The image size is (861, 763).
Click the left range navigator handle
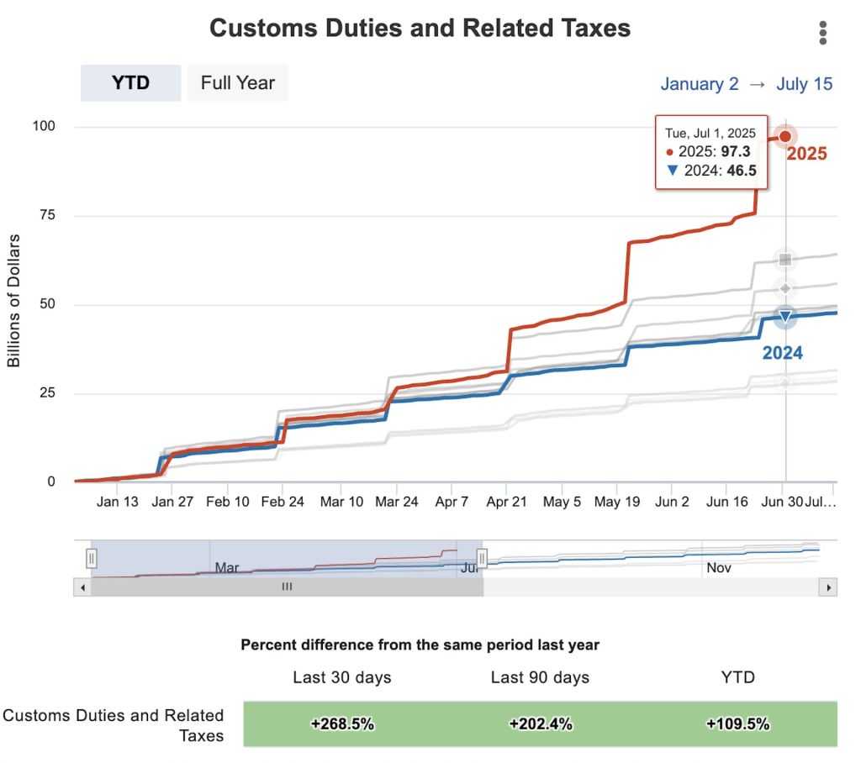pos(91,559)
